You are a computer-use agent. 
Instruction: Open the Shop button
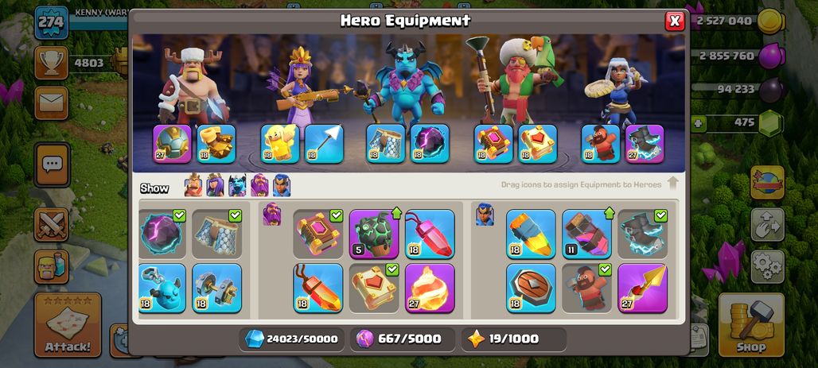[751, 324]
